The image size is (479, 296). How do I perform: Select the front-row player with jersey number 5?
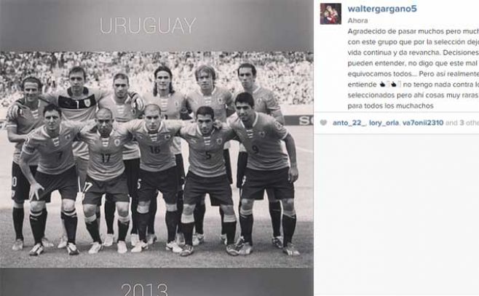pyautogui.click(x=207, y=180)
